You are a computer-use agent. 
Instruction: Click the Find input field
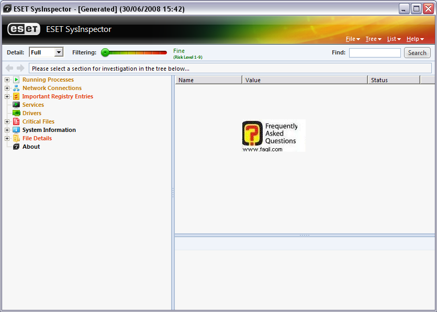375,53
